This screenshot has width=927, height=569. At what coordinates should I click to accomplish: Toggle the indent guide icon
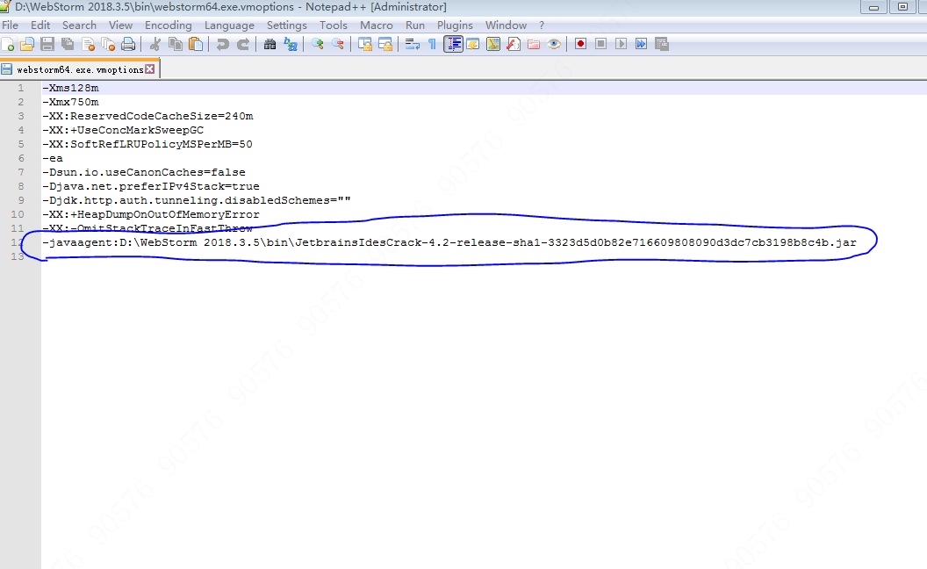[454, 45]
